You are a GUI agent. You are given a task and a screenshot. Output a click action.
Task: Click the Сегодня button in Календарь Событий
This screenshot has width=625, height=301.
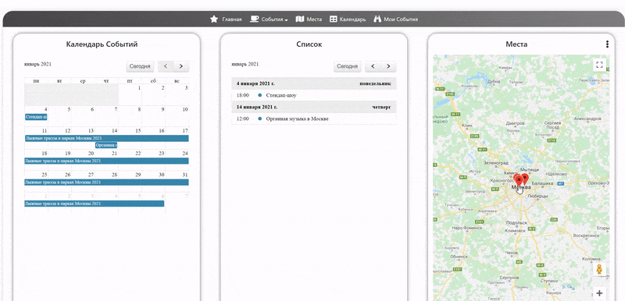[140, 66]
